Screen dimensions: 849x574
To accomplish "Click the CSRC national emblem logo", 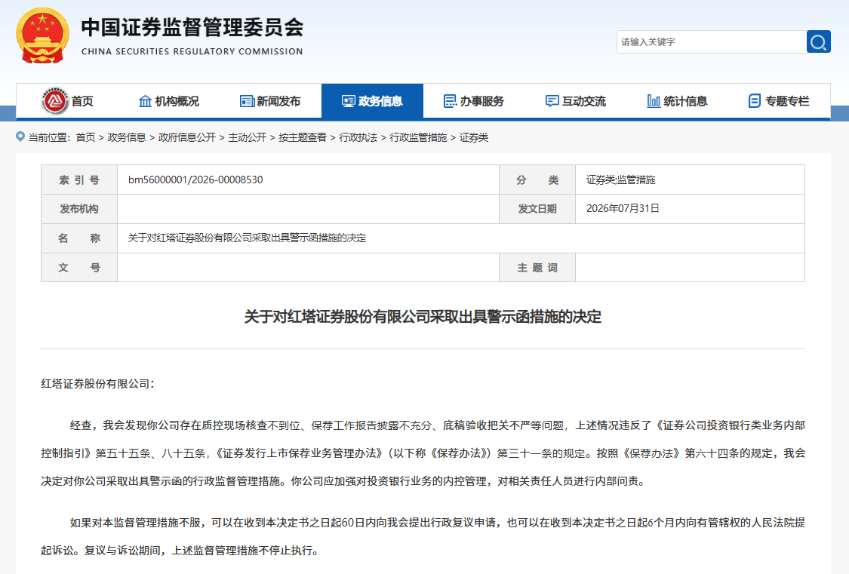I will pyautogui.click(x=43, y=35).
